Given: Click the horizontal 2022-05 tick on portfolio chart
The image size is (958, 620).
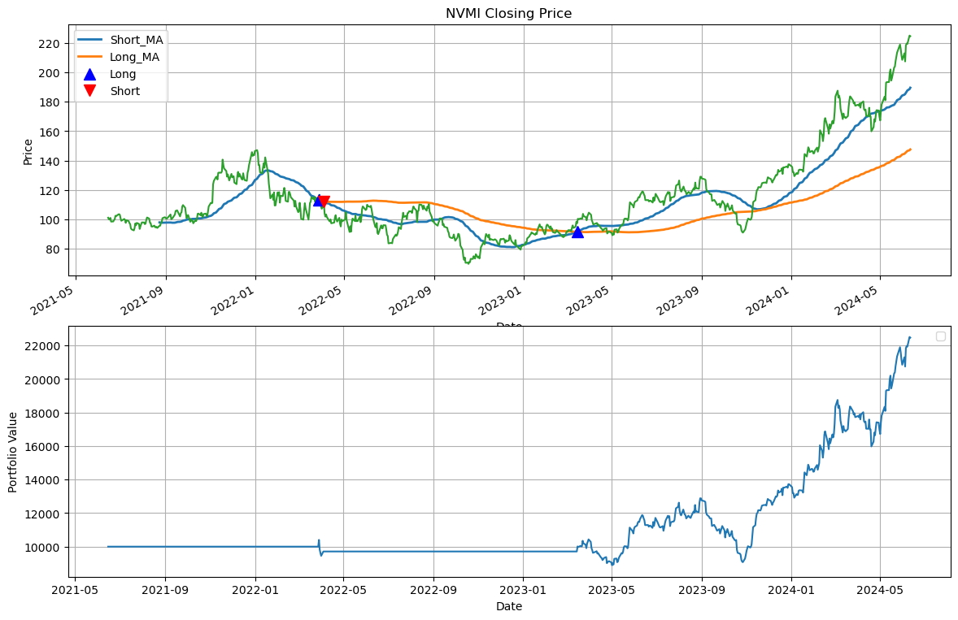Looking at the screenshot, I should (x=344, y=591).
